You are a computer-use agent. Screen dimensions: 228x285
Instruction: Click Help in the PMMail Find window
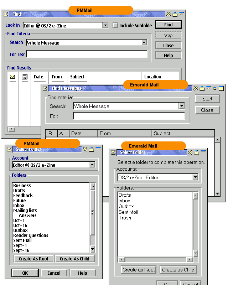point(169,56)
